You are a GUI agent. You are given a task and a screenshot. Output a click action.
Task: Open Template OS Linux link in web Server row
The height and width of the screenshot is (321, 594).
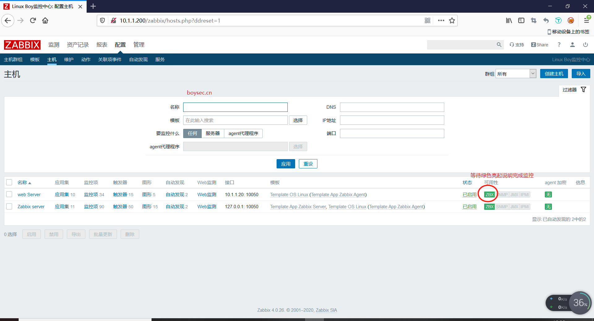point(289,195)
